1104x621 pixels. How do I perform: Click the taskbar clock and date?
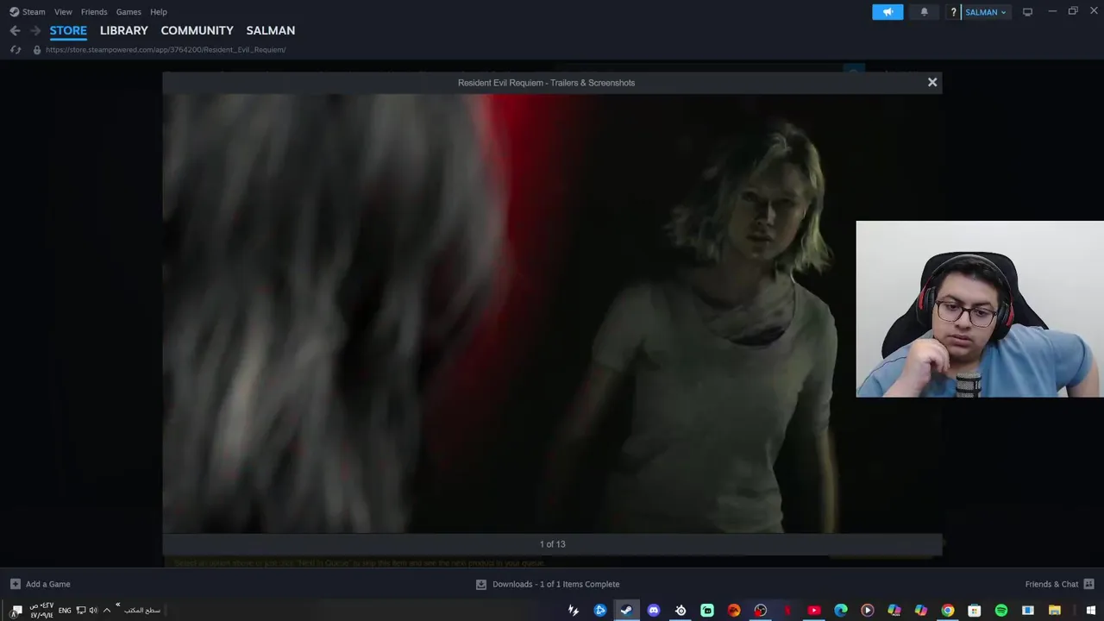pyautogui.click(x=41, y=611)
